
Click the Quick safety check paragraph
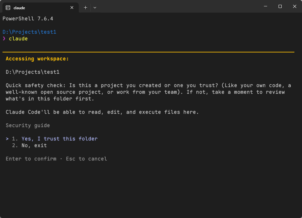tap(148, 92)
